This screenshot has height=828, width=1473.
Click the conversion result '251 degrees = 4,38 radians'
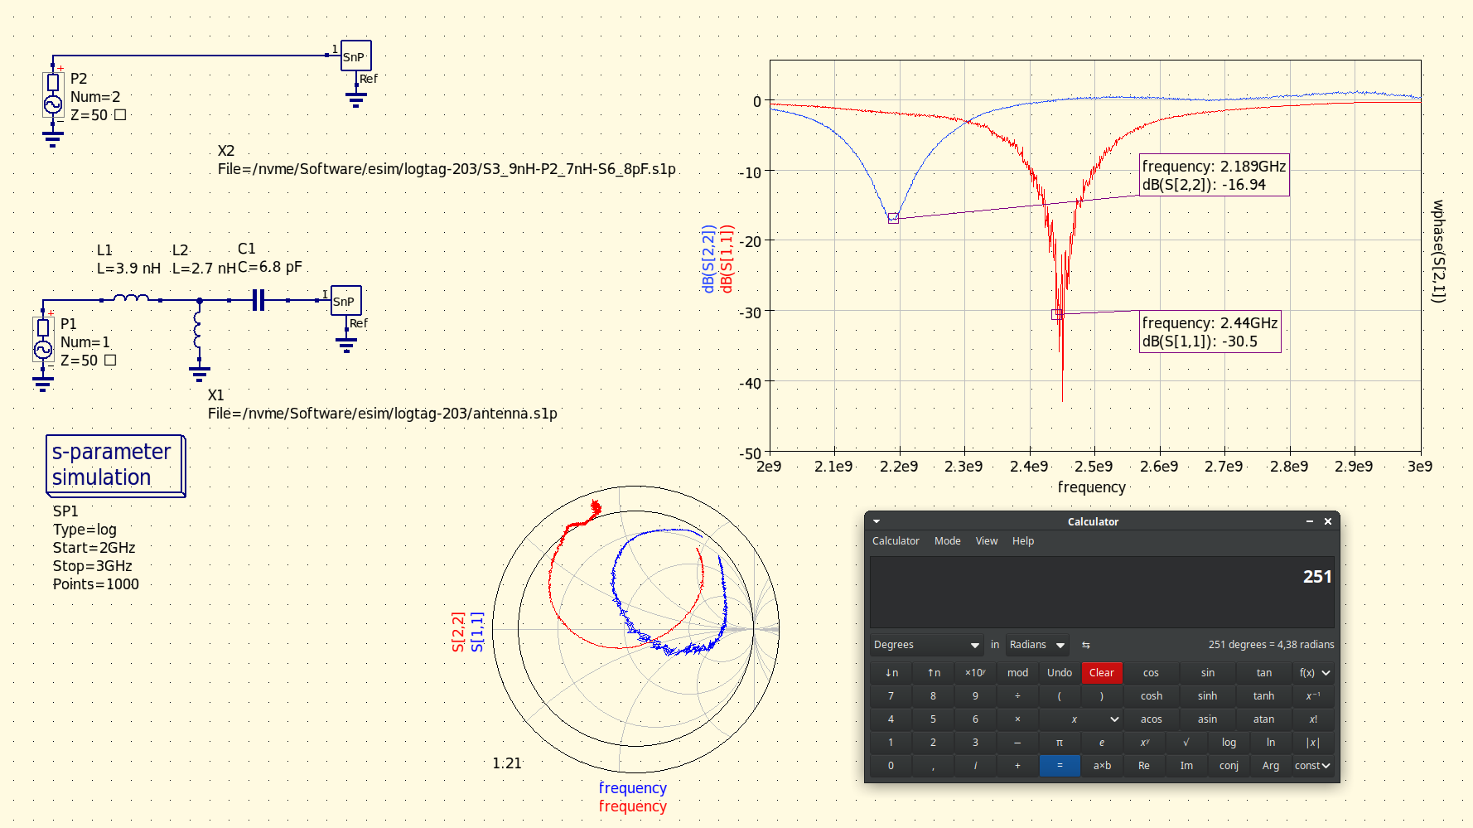coord(1271,645)
